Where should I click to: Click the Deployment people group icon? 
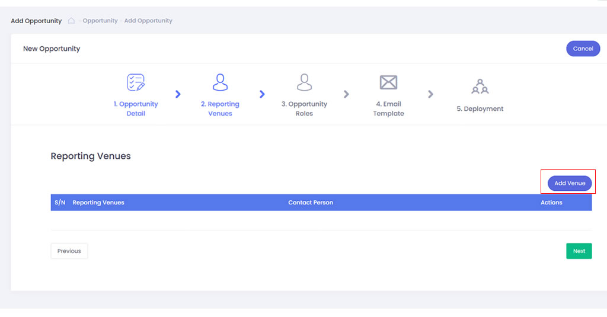click(480, 87)
